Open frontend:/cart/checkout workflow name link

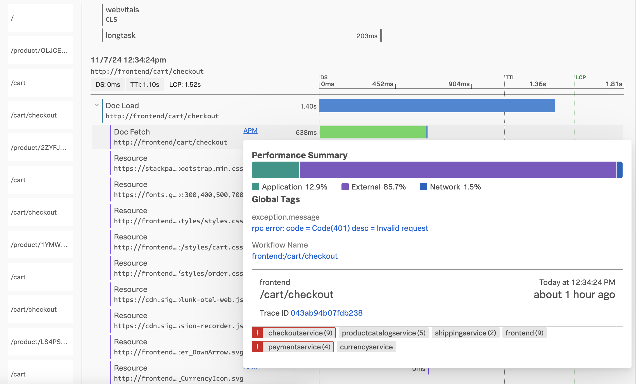point(295,256)
